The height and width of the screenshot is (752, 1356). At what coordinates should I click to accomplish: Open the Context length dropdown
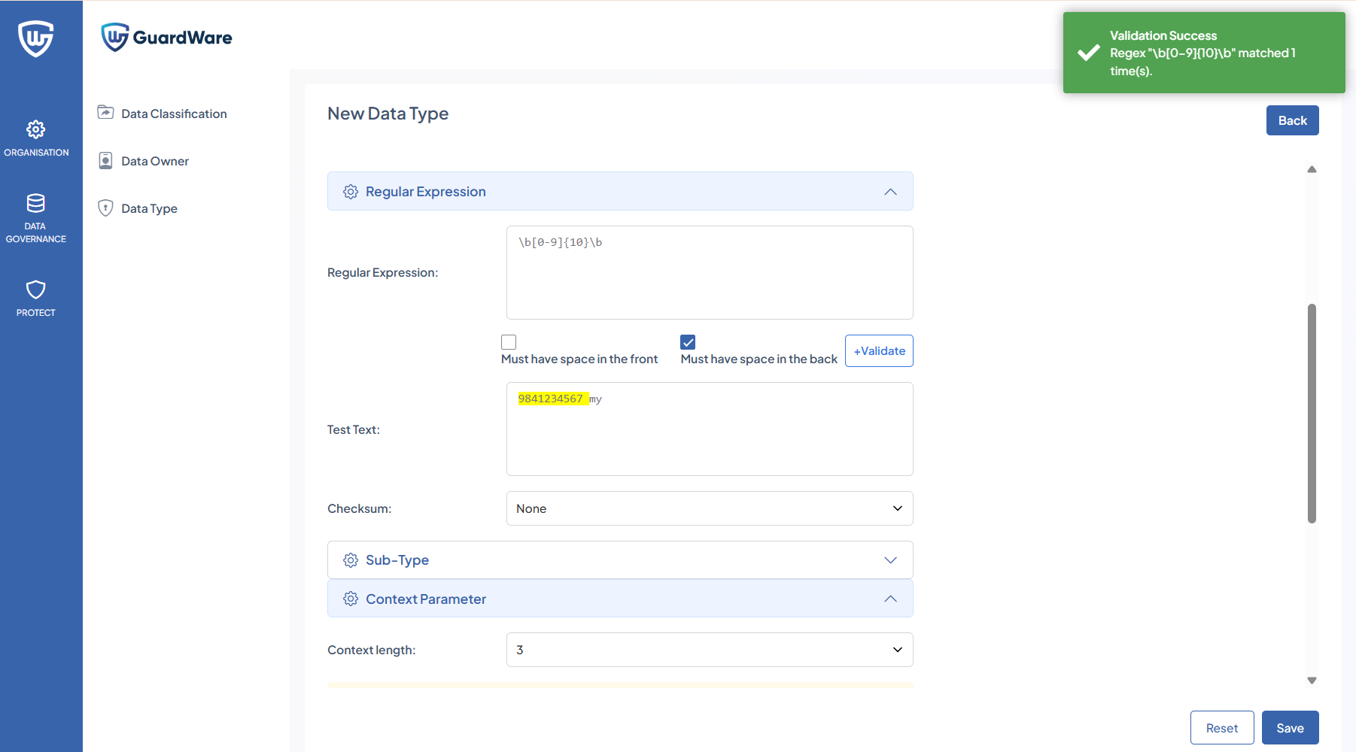(x=709, y=650)
